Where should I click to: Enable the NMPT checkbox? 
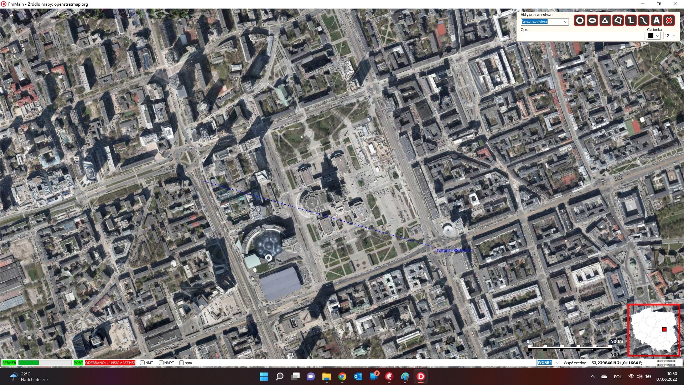click(161, 363)
